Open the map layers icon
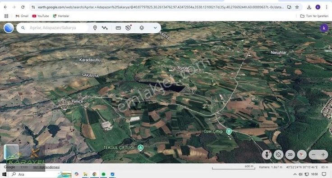Image resolution: width=332 pixels, height=178 pixels. [x=142, y=28]
